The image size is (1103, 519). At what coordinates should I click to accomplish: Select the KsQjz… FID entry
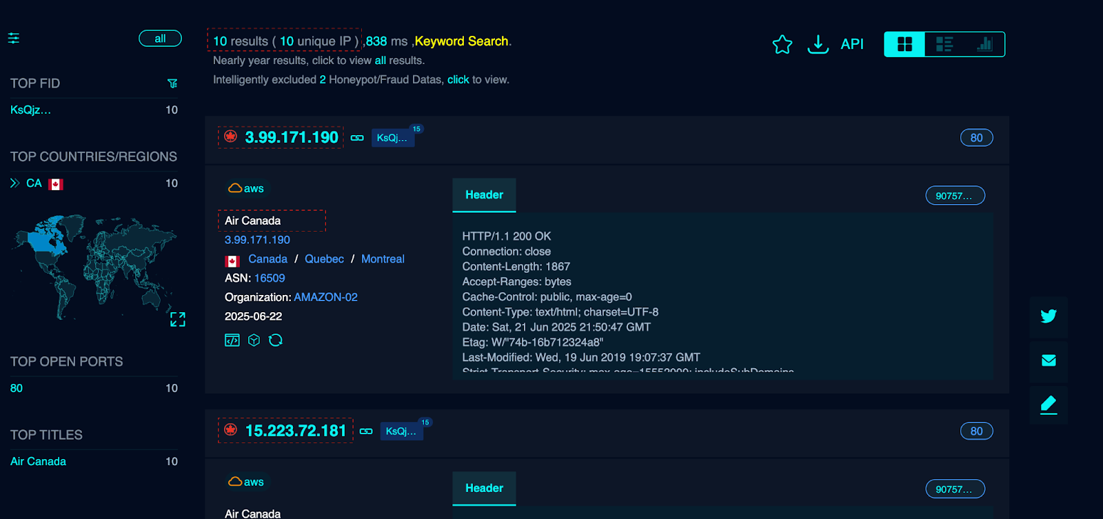pos(30,110)
